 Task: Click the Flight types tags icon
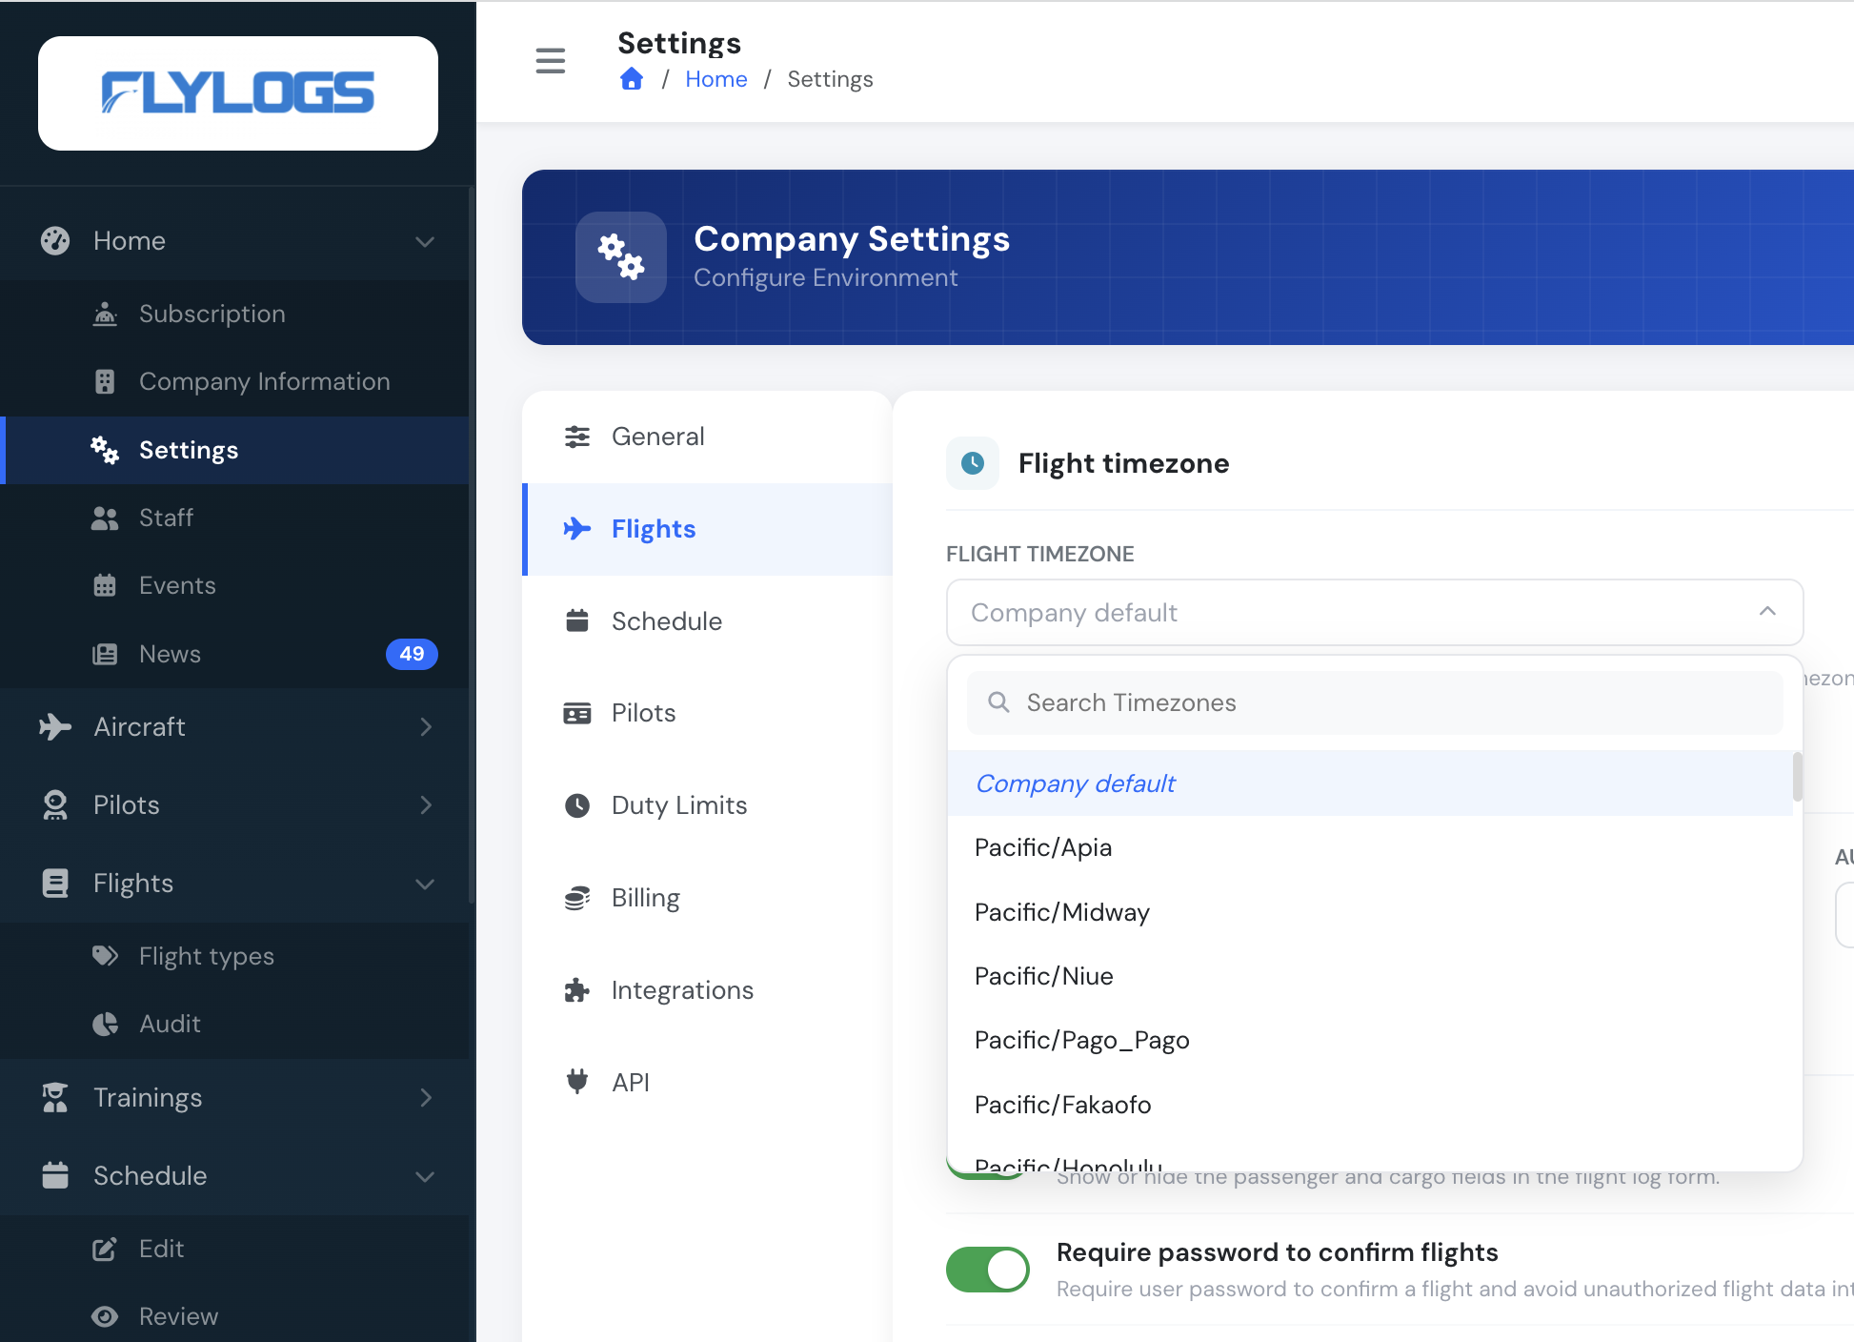(x=105, y=956)
